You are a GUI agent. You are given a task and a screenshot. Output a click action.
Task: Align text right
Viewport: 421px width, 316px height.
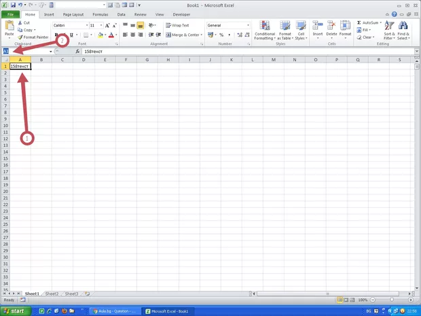140,35
